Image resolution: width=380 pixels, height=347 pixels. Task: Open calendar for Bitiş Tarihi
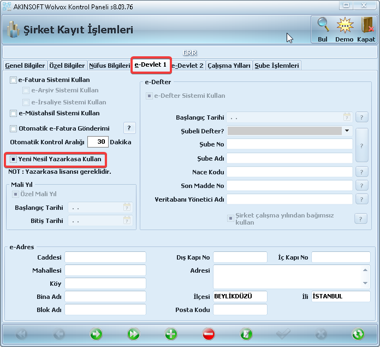pos(127,220)
